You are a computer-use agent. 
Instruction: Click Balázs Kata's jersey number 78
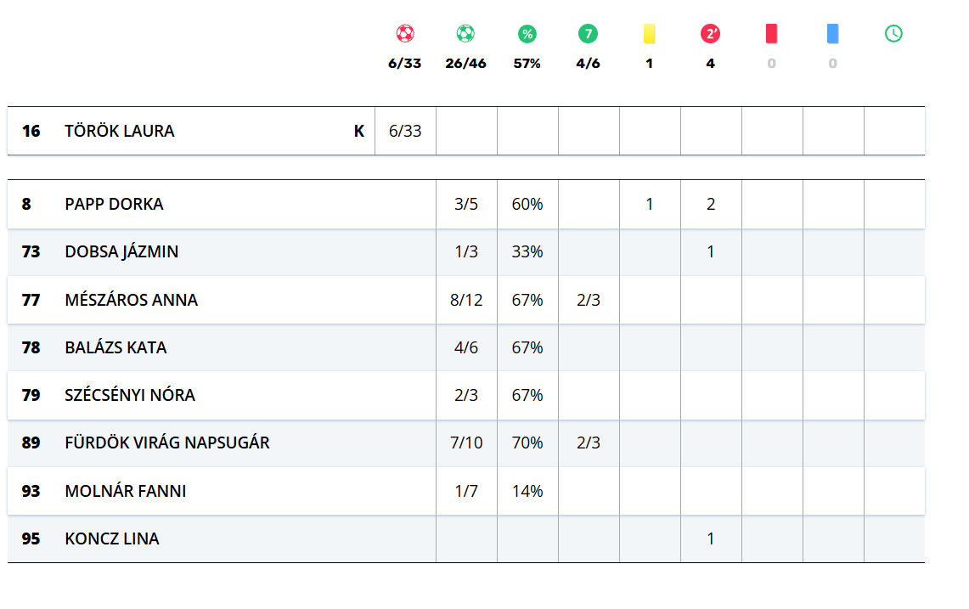(x=31, y=347)
